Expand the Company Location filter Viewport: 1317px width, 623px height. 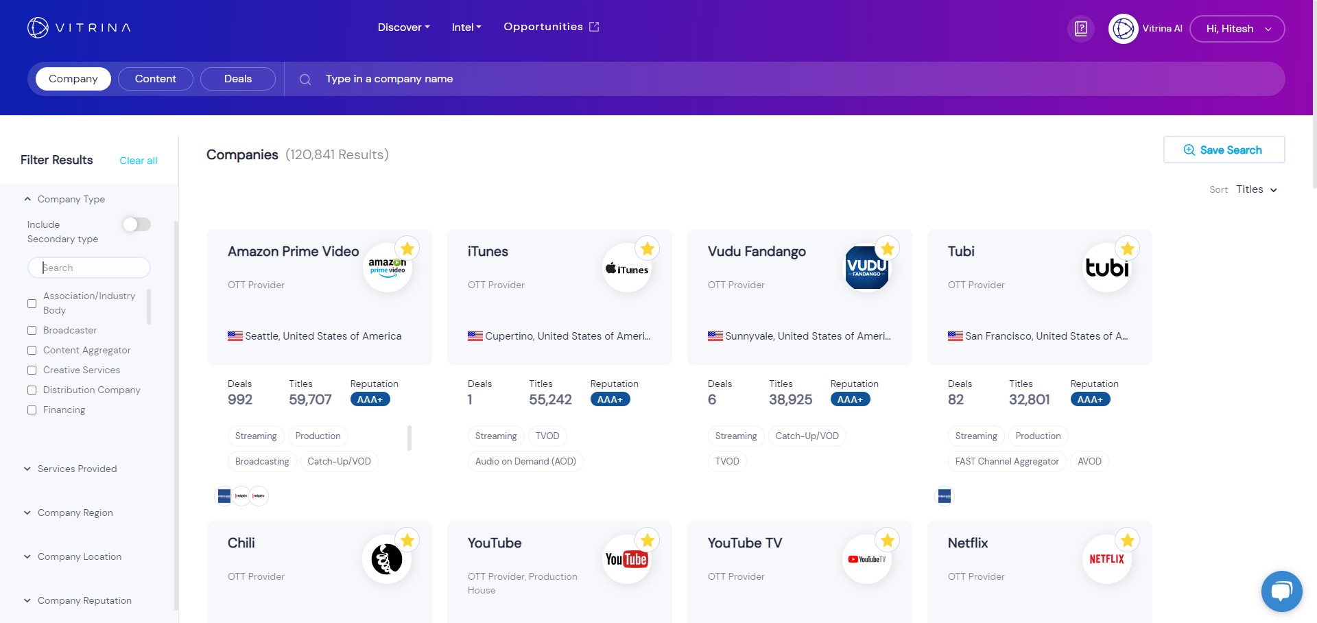tap(72, 556)
